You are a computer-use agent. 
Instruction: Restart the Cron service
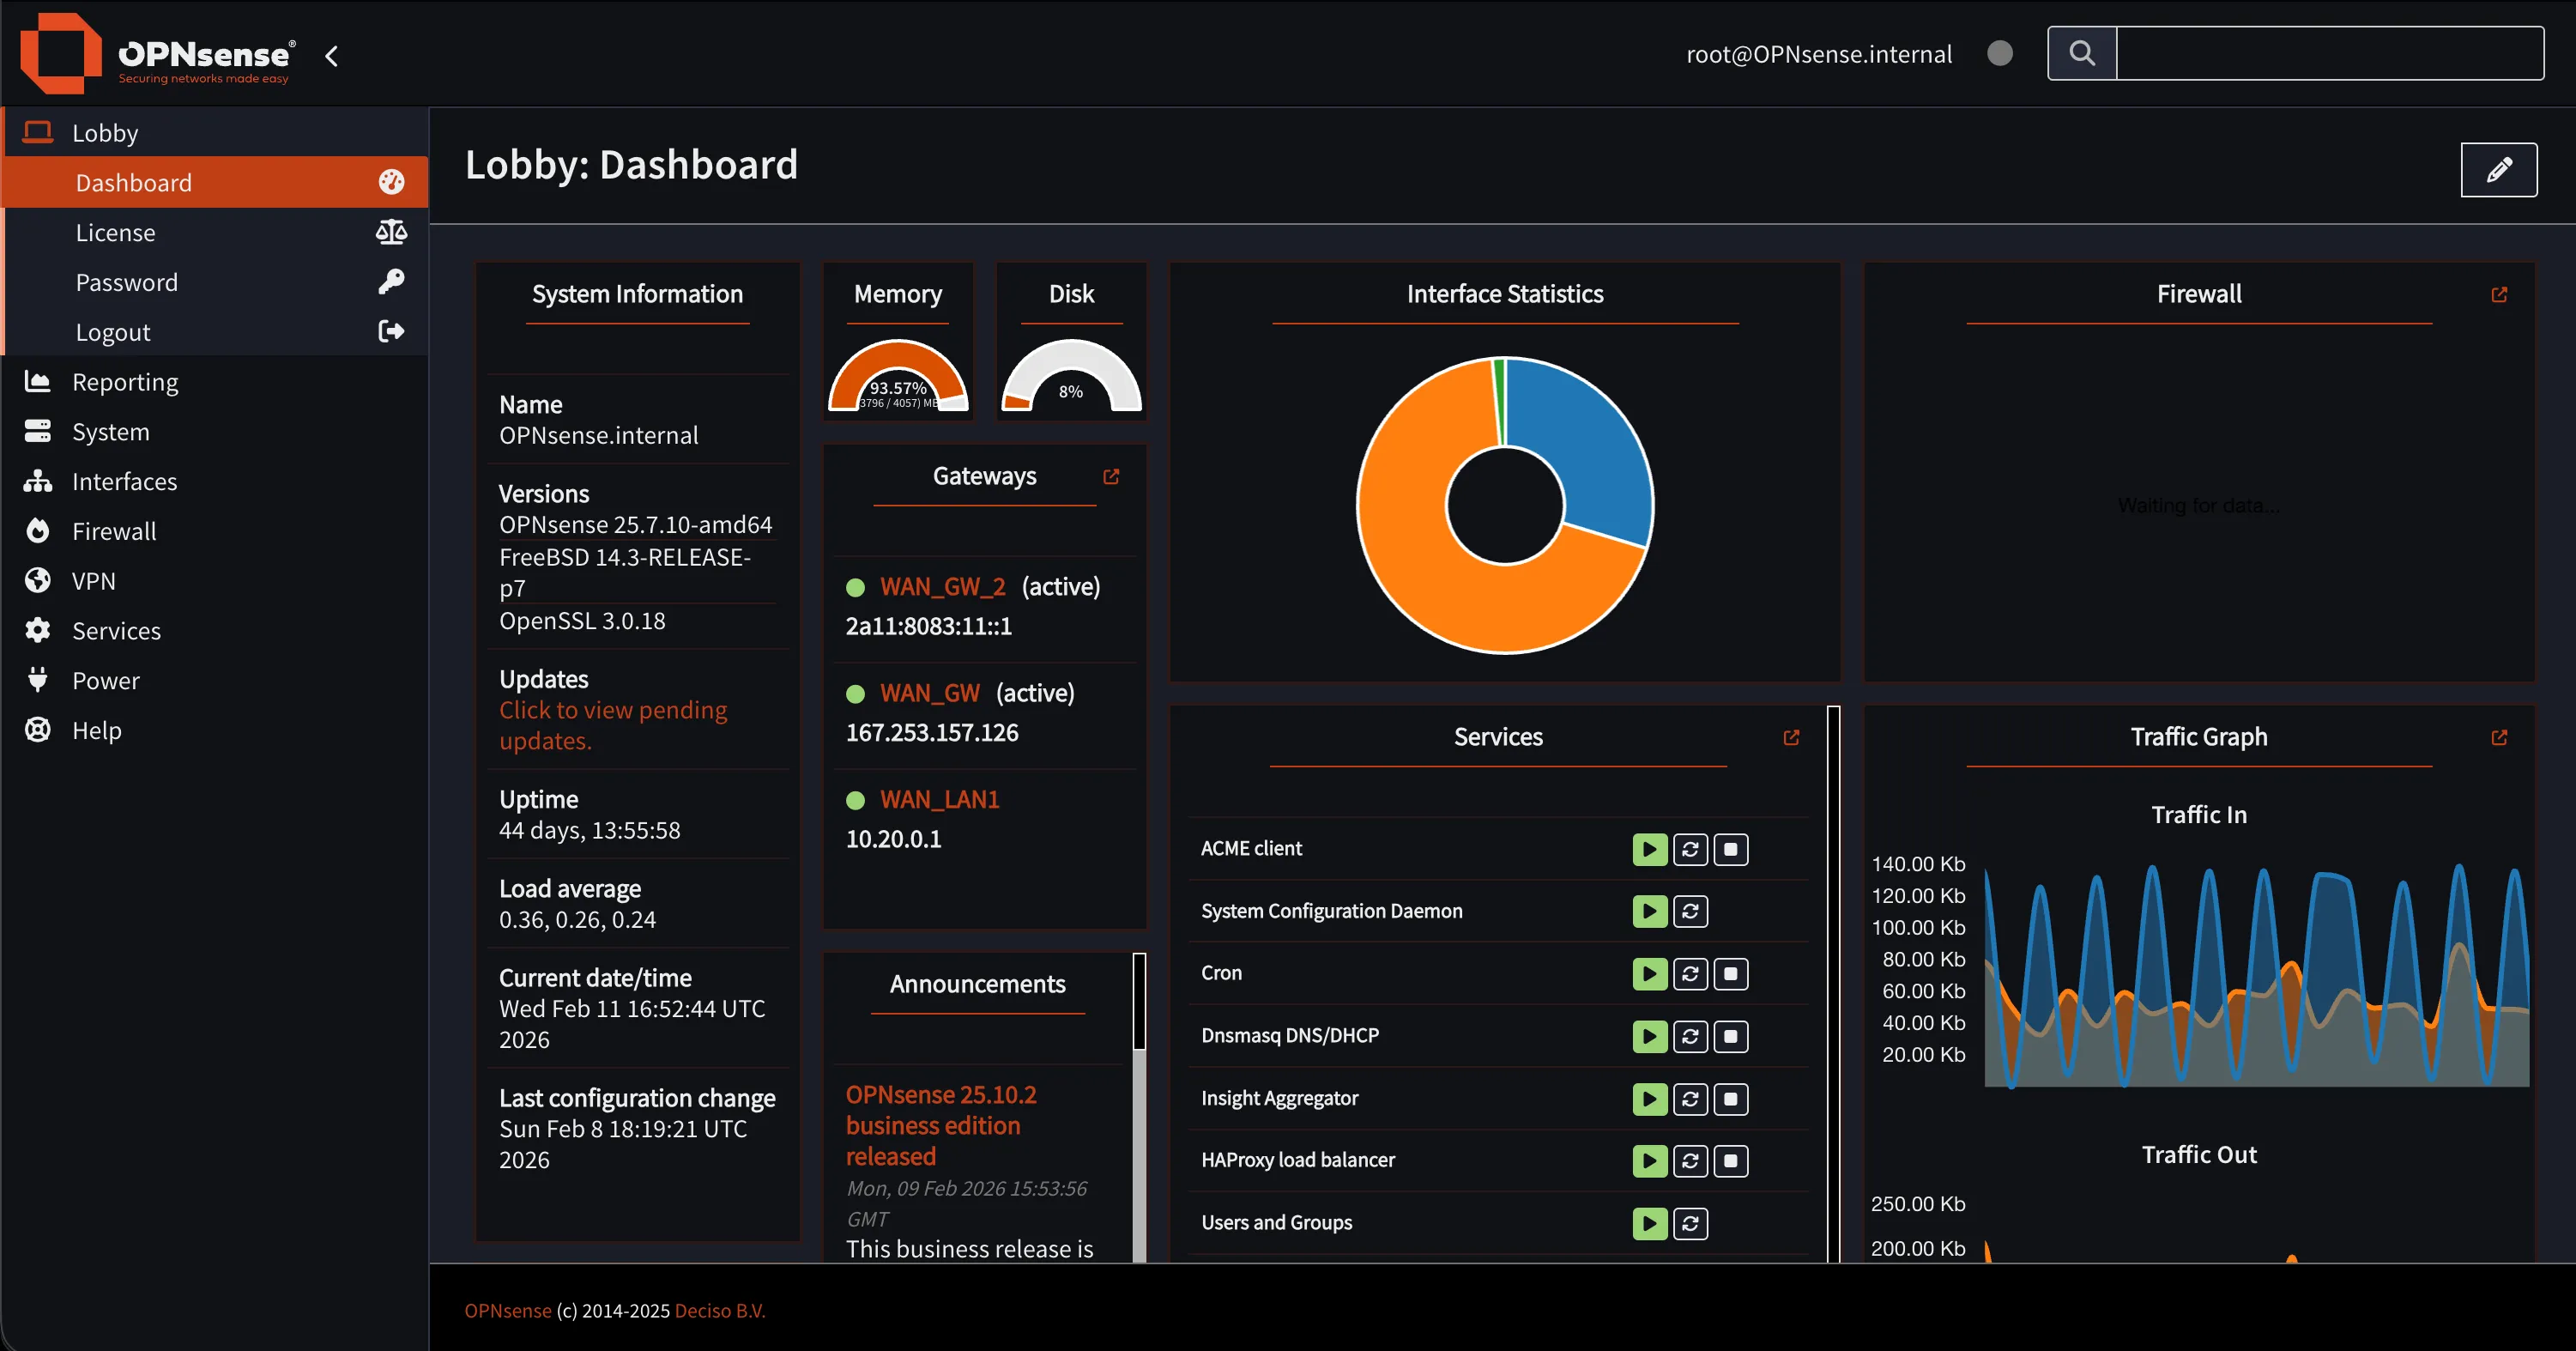(x=1691, y=973)
